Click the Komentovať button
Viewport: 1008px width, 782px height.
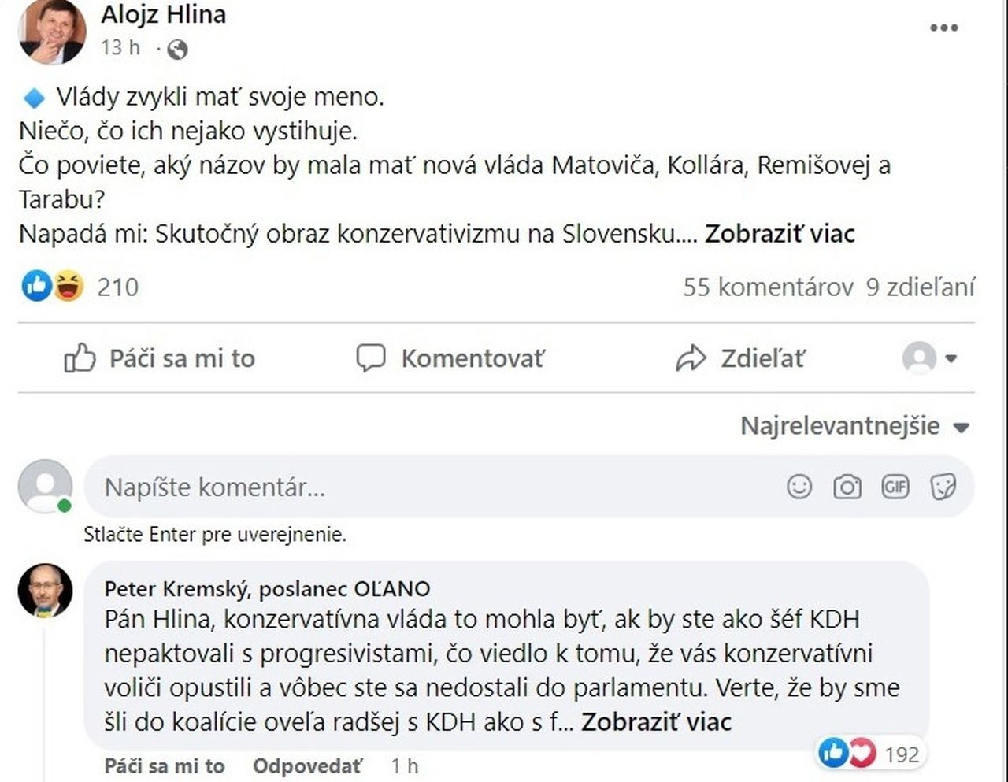pyautogui.click(x=450, y=358)
